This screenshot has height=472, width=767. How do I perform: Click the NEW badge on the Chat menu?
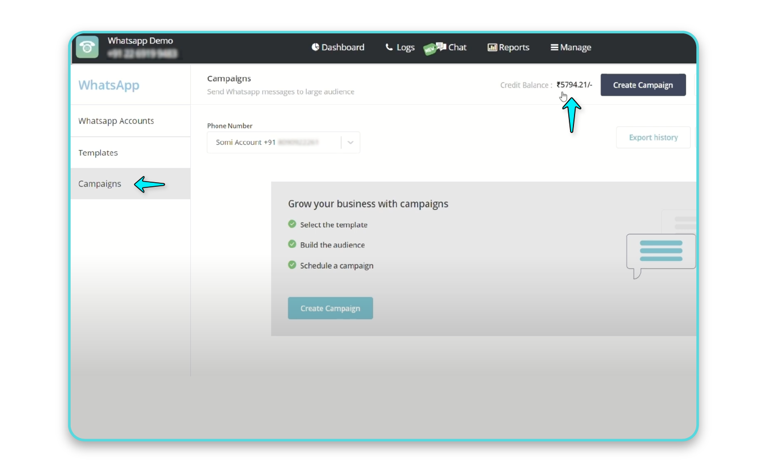[429, 49]
